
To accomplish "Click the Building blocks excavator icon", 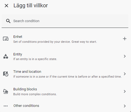I will (x=6, y=91).
